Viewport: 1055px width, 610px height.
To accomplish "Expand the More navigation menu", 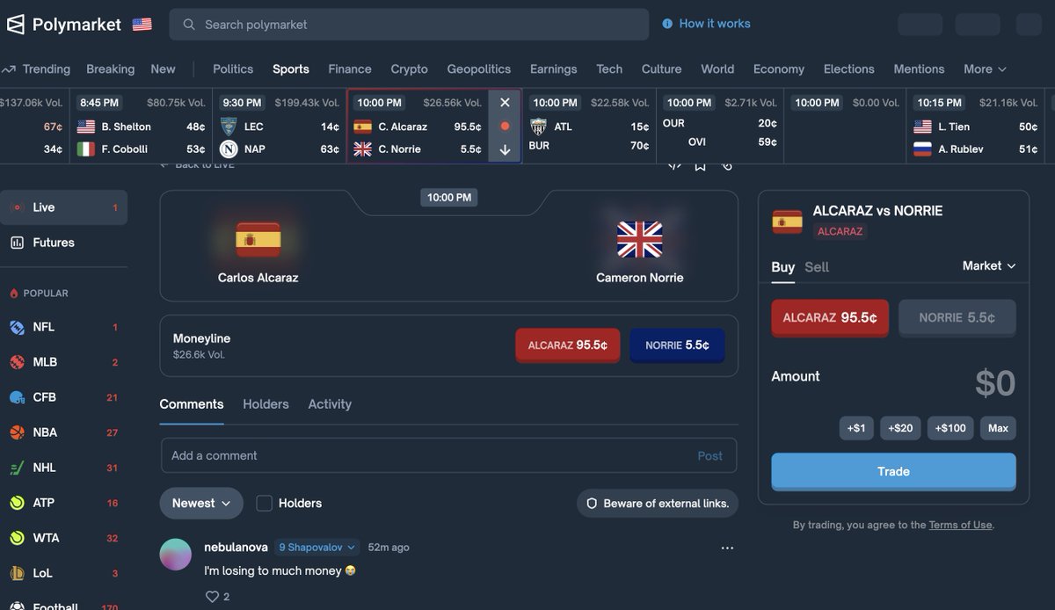I will pyautogui.click(x=985, y=69).
